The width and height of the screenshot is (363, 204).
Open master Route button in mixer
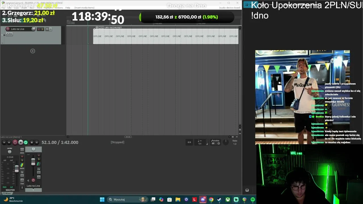tap(22, 165)
